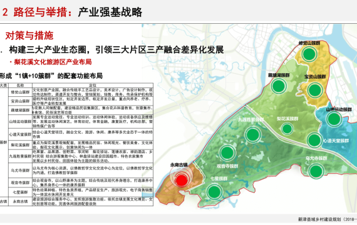Screen dimensions: 357x225
Task: Click the 梨花溪文化旅游区产业布局 red subtitle
Action: point(53,62)
